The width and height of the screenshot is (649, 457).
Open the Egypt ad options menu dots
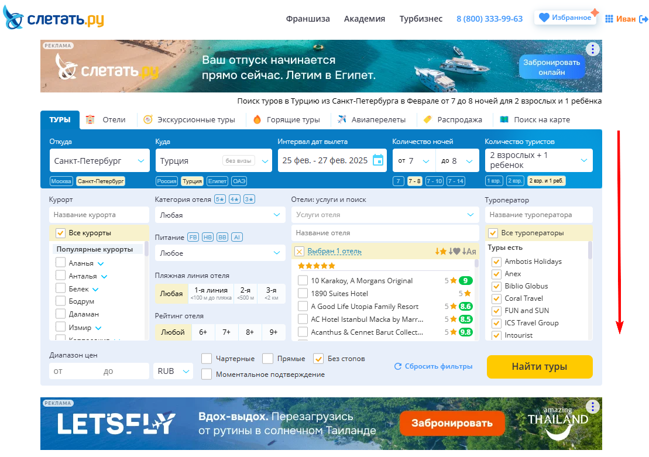pyautogui.click(x=593, y=49)
